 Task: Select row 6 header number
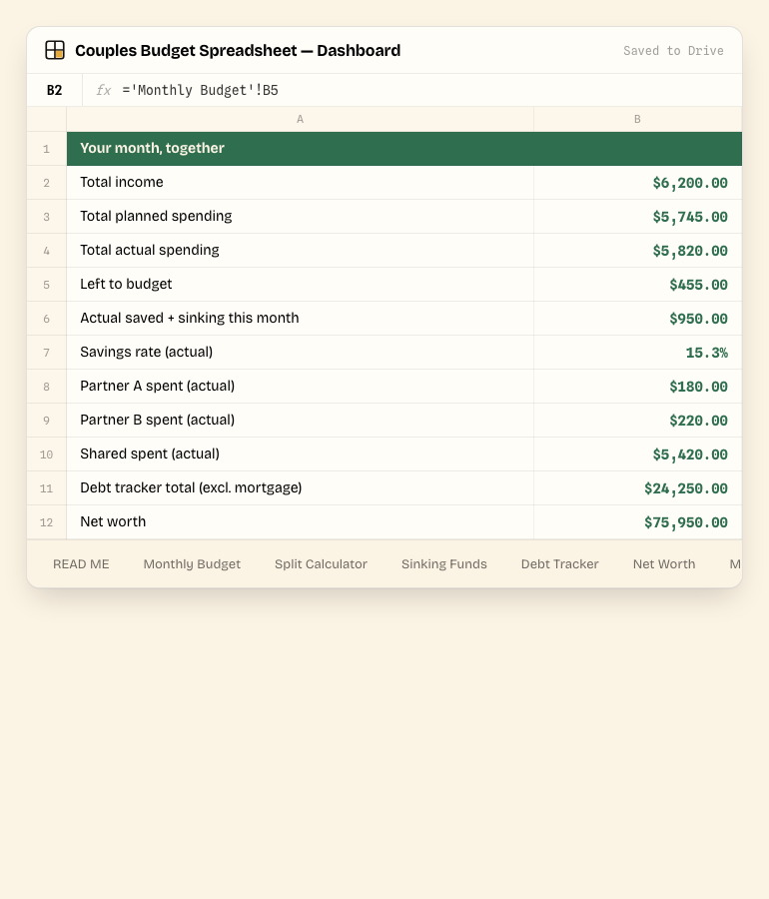click(x=46, y=319)
